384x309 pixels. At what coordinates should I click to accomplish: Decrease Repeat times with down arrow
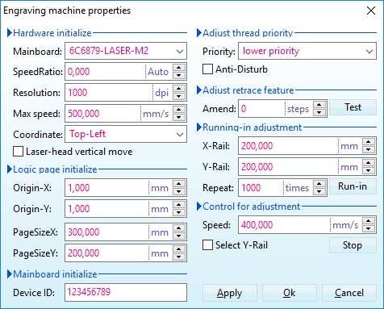(319, 191)
